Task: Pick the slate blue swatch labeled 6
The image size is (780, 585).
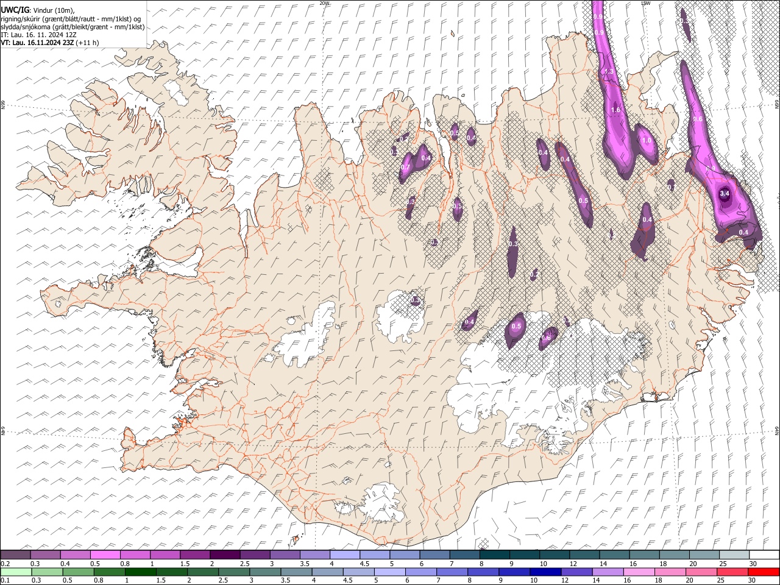Action: (x=435, y=555)
